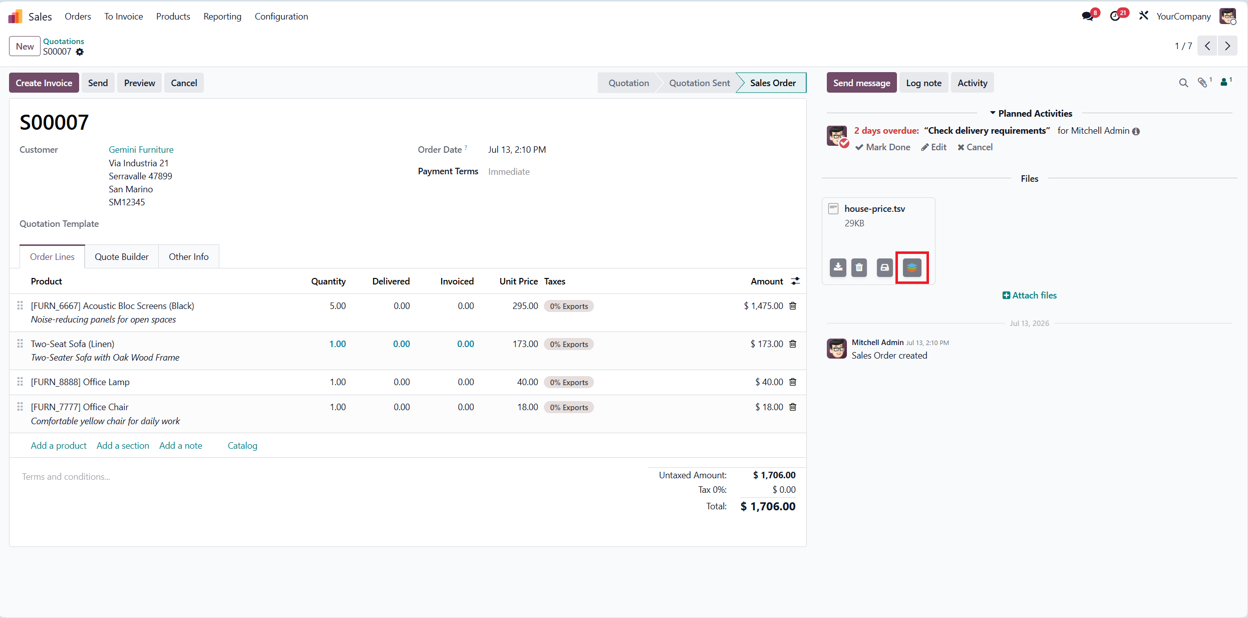Click printer icon on house-price.tsv
Image resolution: width=1248 pixels, height=618 pixels.
tap(885, 267)
